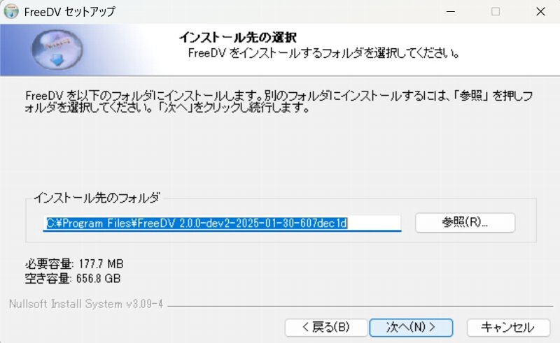Click the 空き容量 656.8 GB text
Screen dimensions: 560x343
(x=73, y=278)
